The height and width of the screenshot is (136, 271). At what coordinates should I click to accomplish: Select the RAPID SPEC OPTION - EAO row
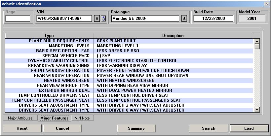pos(129,51)
